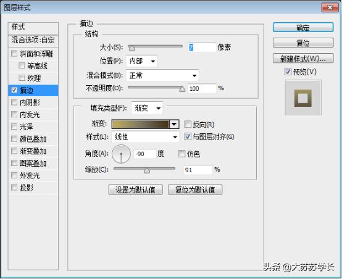Select the 内阴影 style label
Image resolution: width=342 pixels, height=279 pixels.
pos(30,102)
